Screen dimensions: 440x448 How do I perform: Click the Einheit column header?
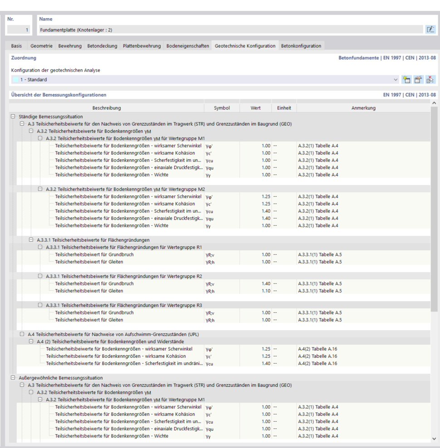pos(284,108)
